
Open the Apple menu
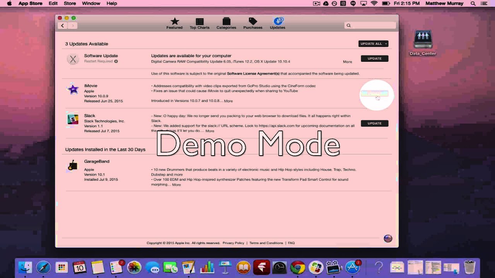pyautogui.click(x=9, y=3)
